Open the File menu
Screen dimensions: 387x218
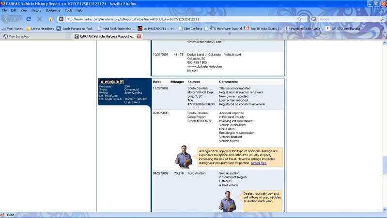(x=4, y=10)
